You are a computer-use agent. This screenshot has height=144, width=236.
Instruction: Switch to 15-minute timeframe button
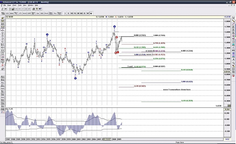coord(75,13)
